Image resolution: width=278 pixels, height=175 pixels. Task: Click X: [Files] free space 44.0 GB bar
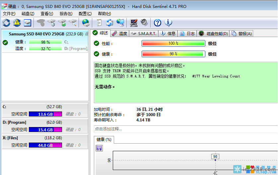(x=45, y=145)
